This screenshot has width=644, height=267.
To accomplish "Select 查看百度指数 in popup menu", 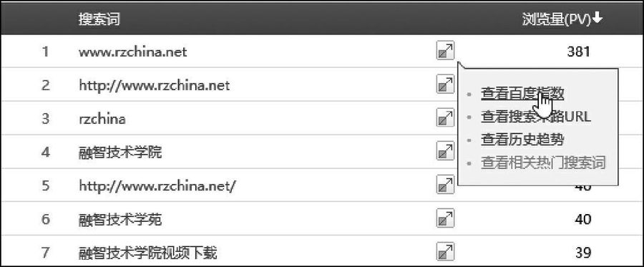I will [522, 94].
